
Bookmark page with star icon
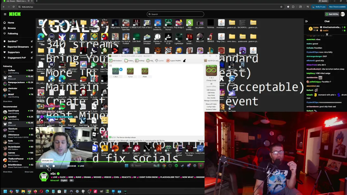coord(281,7)
